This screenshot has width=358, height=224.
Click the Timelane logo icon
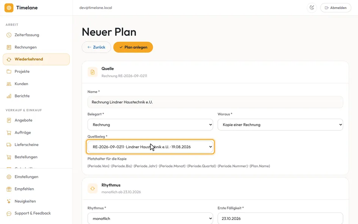9,8
